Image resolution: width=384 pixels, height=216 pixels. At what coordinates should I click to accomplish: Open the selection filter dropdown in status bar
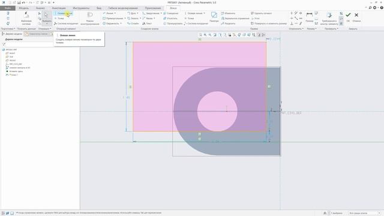[365, 213]
